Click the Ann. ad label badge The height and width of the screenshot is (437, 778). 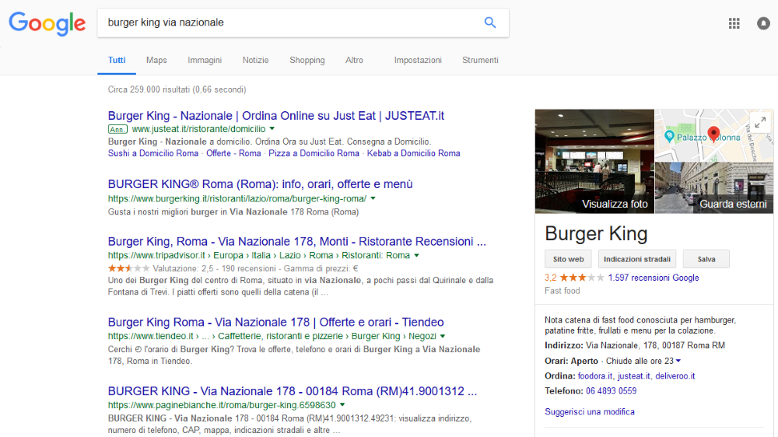[117, 129]
